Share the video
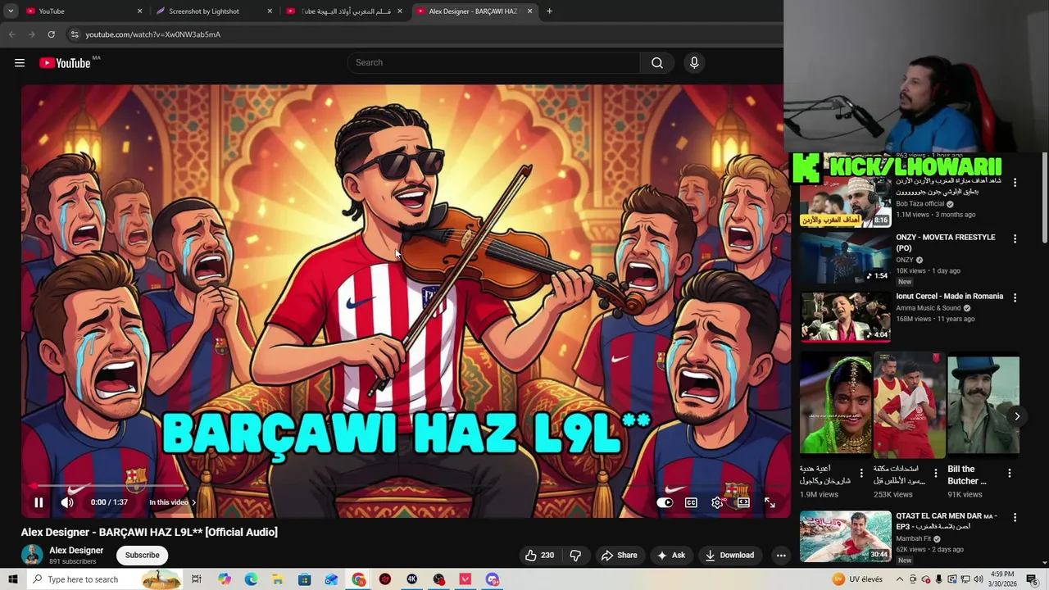 tap(619, 555)
